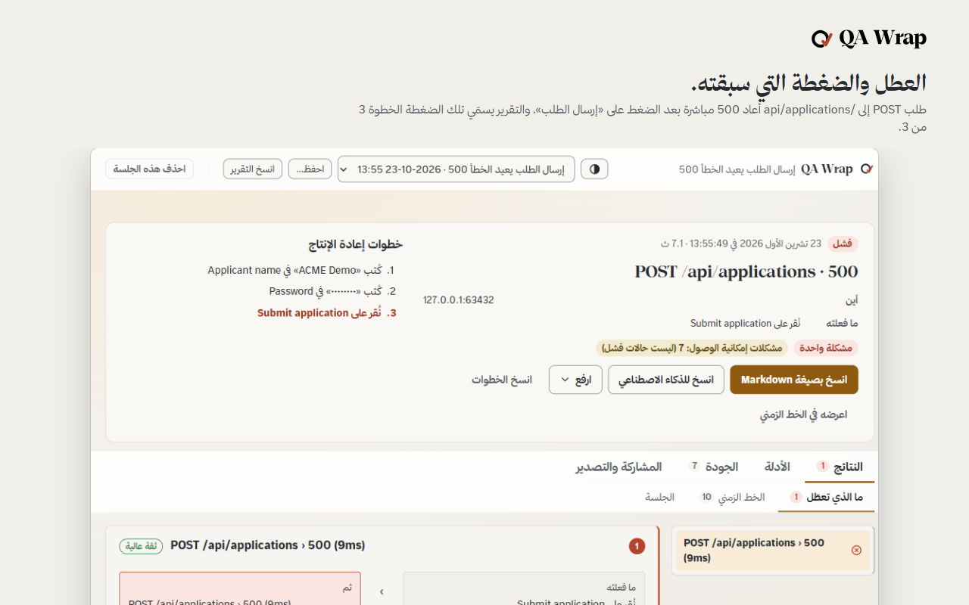Select the ما الذي تعطّل sub-tab
The width and height of the screenshot is (969, 605).
826,497
